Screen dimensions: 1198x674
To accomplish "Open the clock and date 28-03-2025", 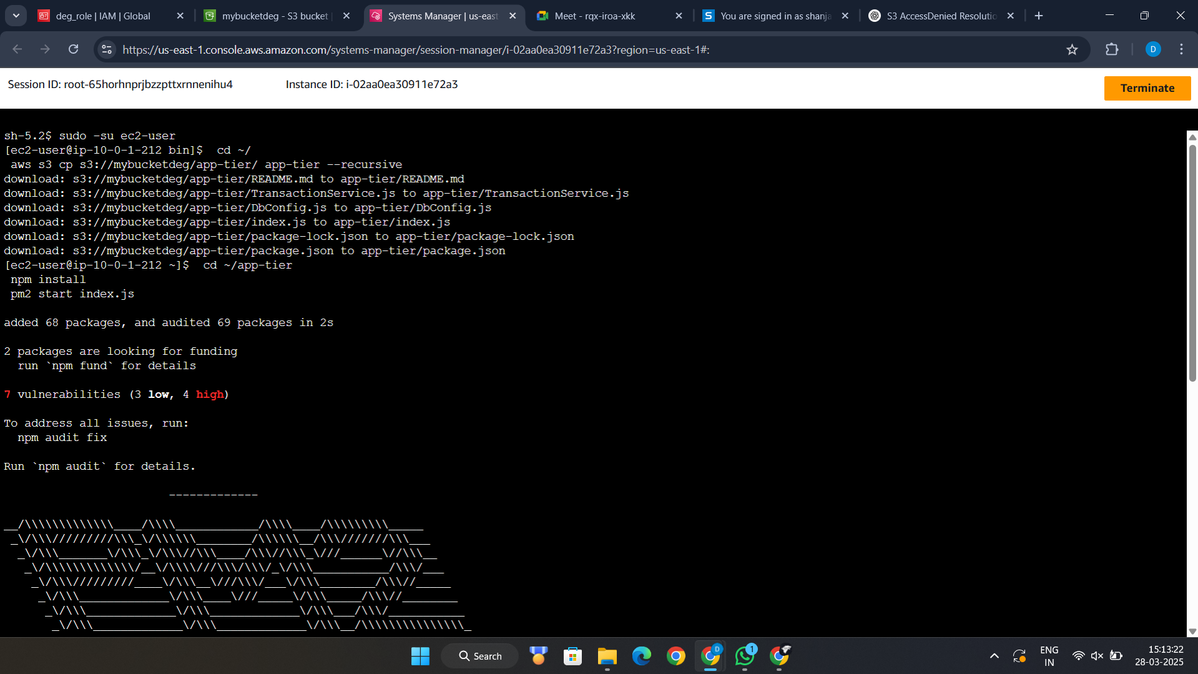I will [1159, 656].
